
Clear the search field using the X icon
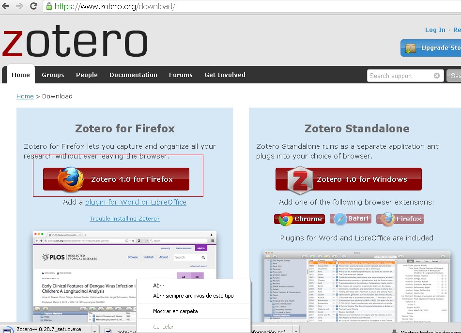436,75
